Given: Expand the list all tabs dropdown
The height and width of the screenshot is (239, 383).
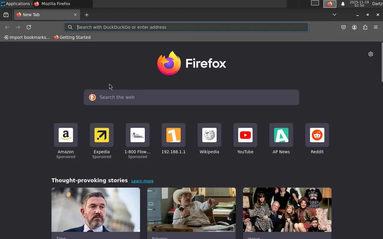Looking at the screenshot, I should (x=335, y=15).
